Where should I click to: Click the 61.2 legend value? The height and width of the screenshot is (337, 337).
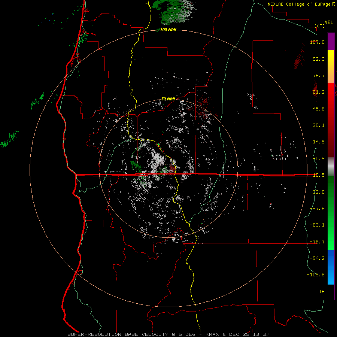click(x=319, y=92)
